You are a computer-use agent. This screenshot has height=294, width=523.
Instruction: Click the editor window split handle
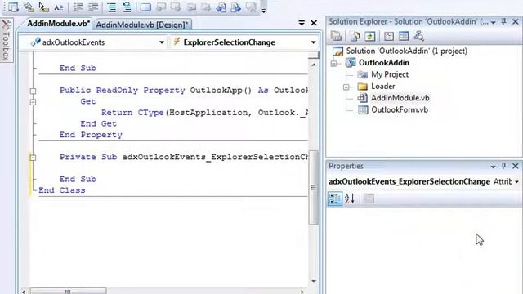point(314,56)
